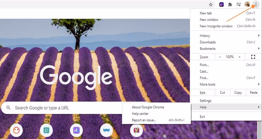Click the 100% zoom value

coord(230,57)
